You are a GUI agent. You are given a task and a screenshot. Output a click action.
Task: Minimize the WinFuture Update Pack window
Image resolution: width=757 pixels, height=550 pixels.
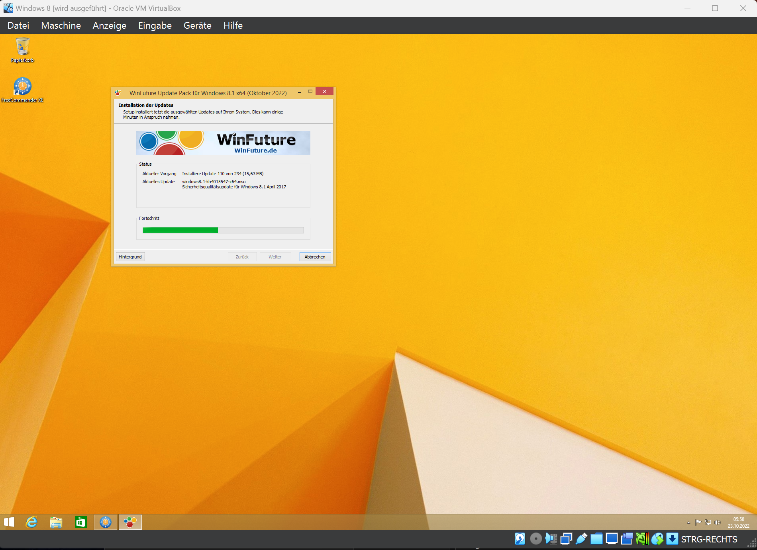pos(300,92)
